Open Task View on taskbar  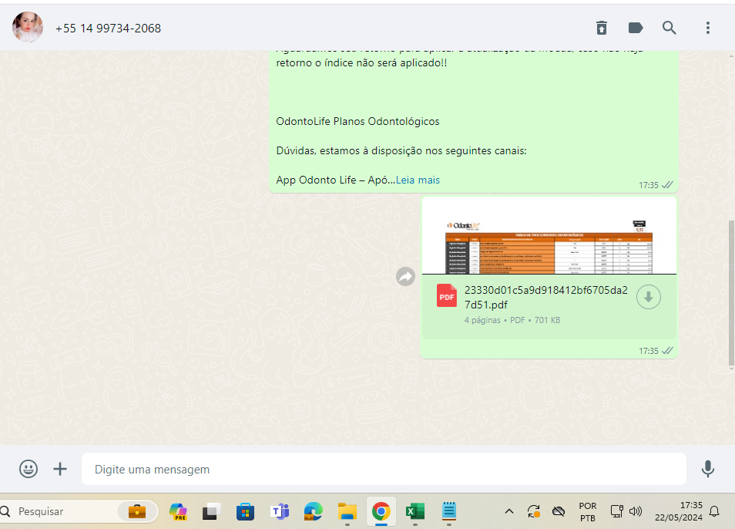coord(211,511)
